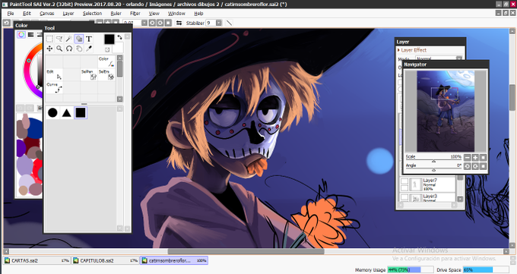Choose the Curve tool
This screenshot has height=274, width=517.
tap(54, 87)
